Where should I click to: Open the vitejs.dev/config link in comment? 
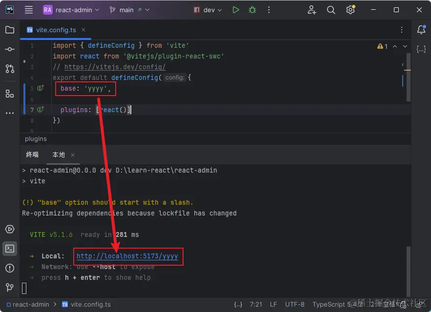pos(115,67)
